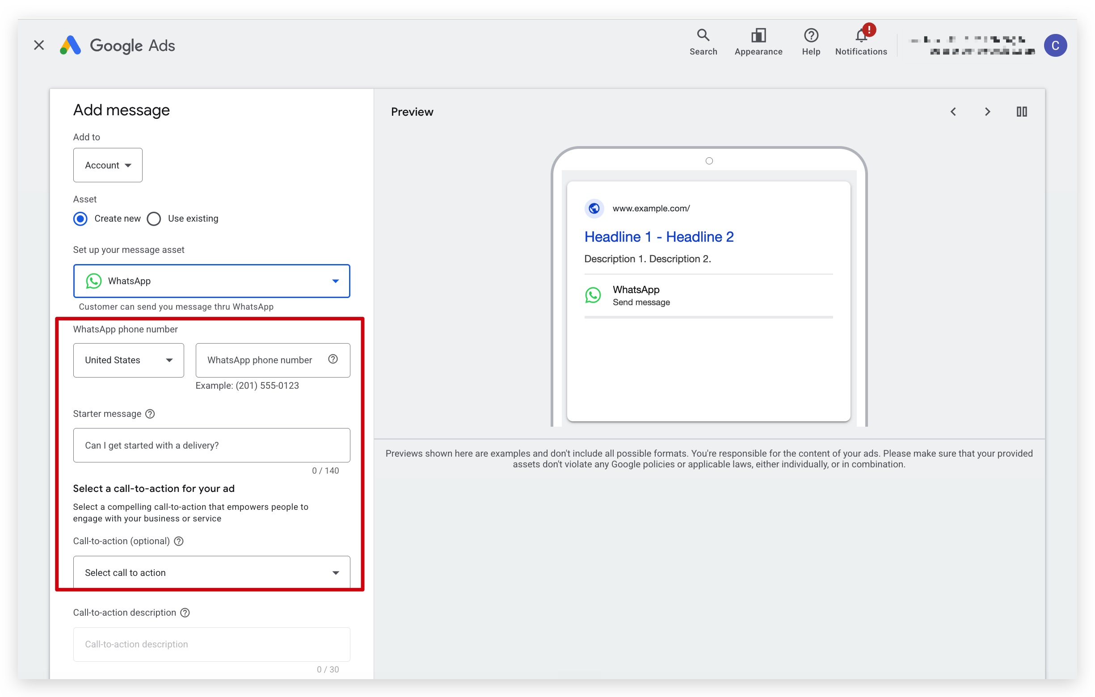Click the Description 1. Description 2. text
Viewport: 1095px width, 697px height.
tap(648, 259)
